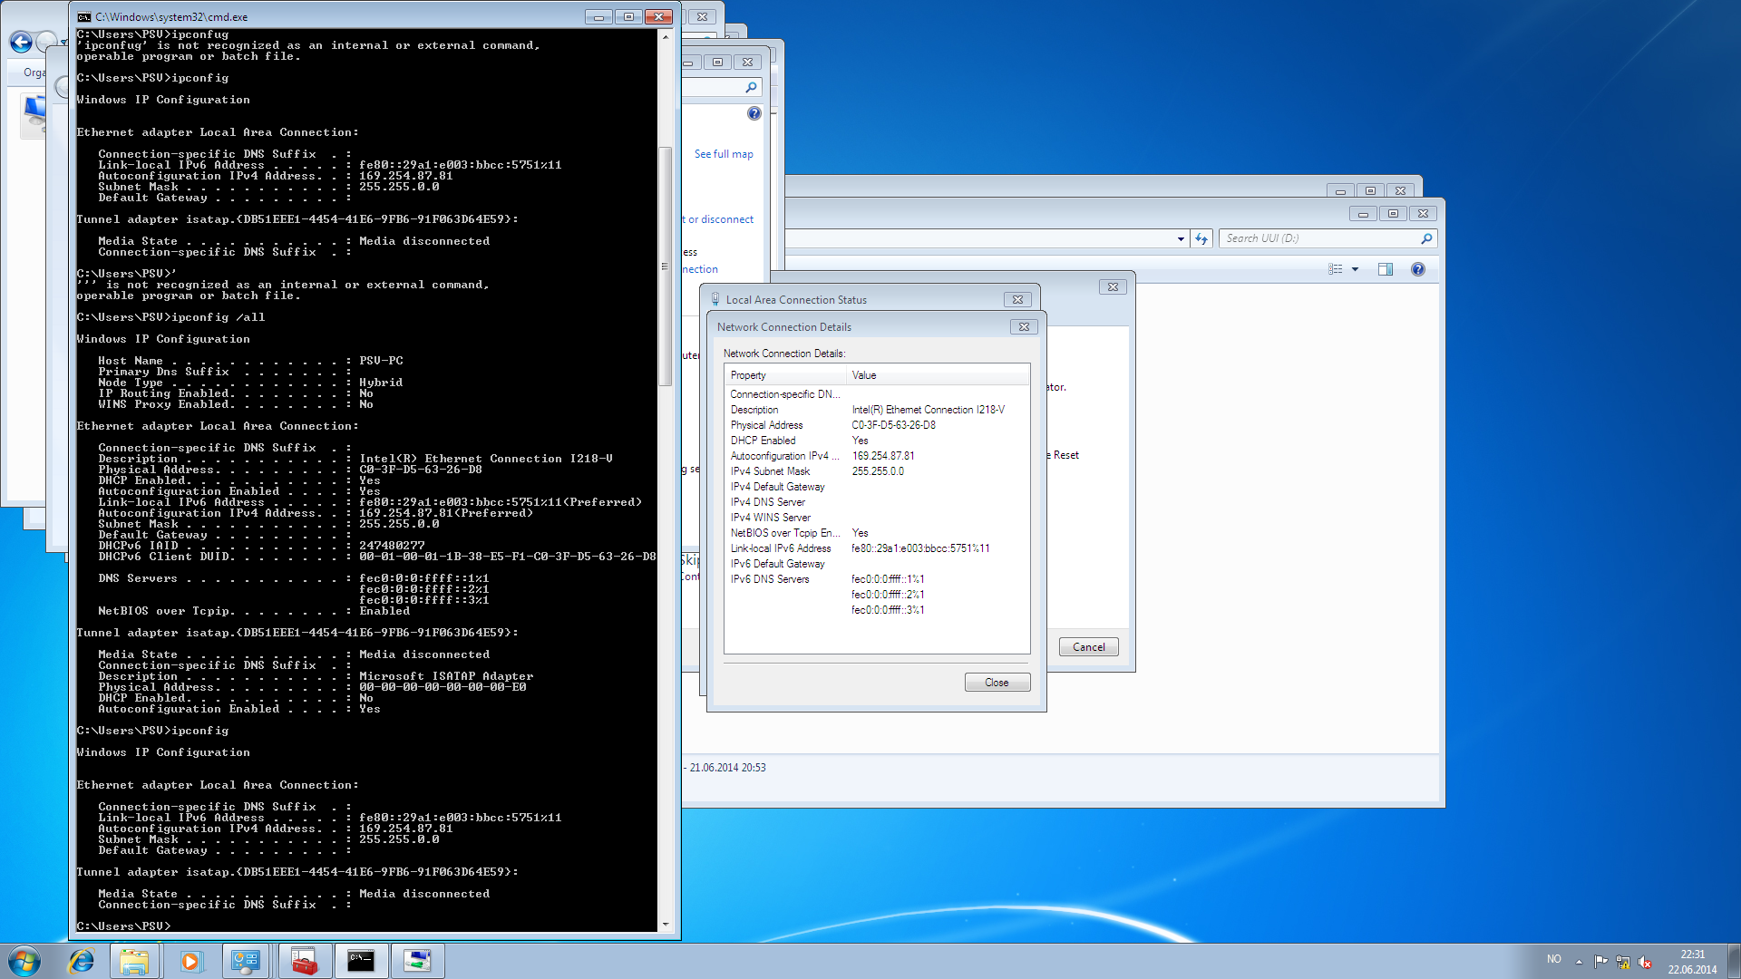Viewport: 1741px width, 979px height.
Task: Show hidden tray icons arrow
Action: [1579, 962]
